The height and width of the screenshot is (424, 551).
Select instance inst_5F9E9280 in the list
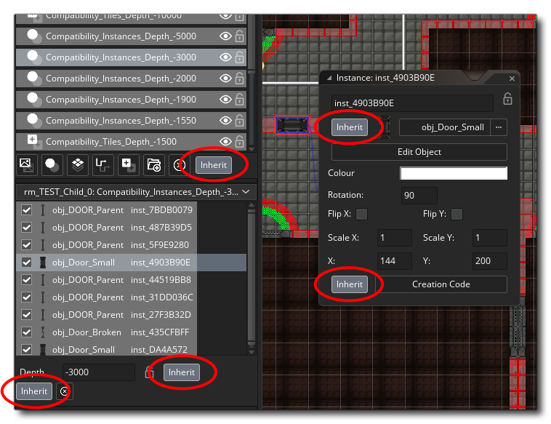131,244
